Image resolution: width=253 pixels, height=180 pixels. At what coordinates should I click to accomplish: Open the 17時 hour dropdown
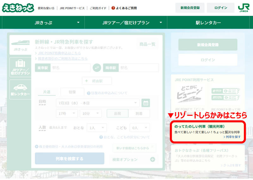pos(66,113)
